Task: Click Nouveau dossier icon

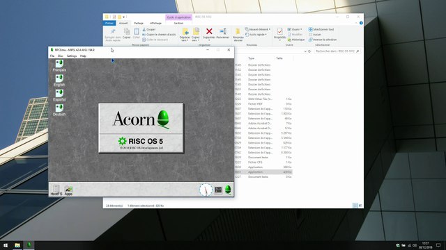Action: coord(238,35)
